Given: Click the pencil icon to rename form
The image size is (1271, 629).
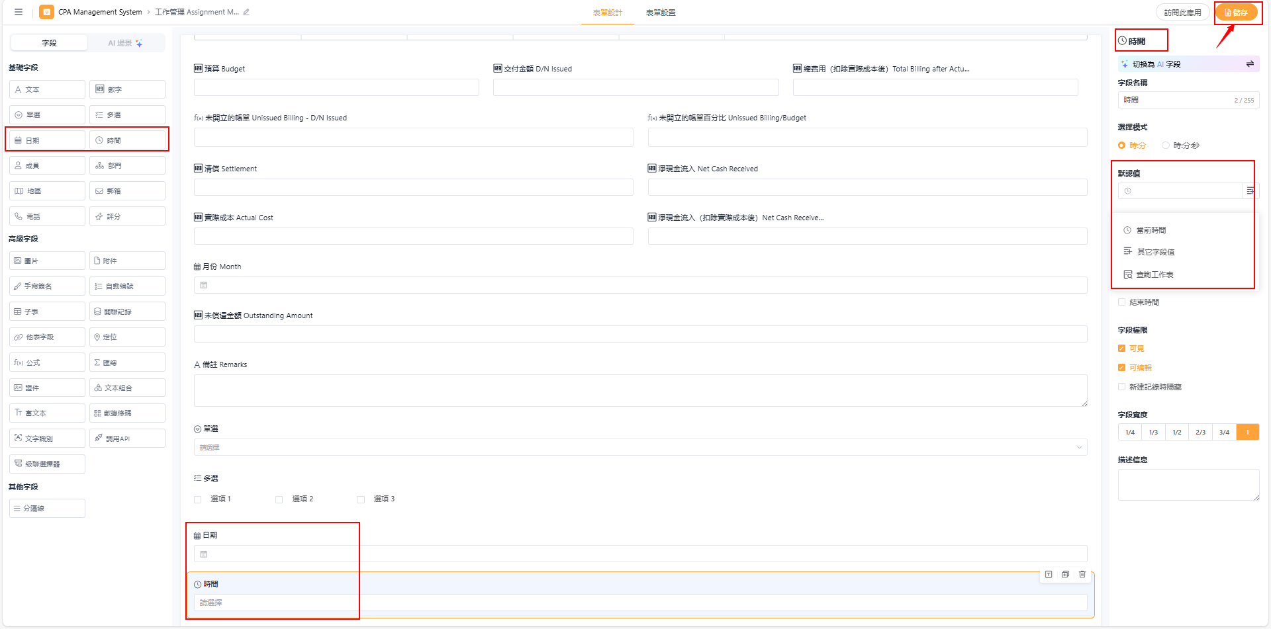Looking at the screenshot, I should [246, 12].
